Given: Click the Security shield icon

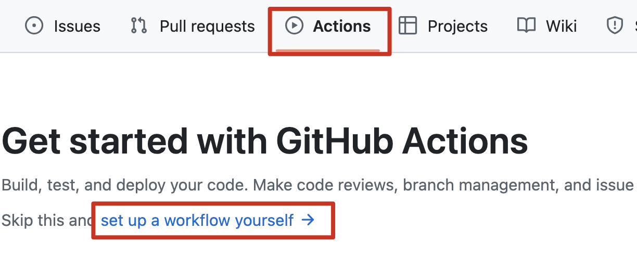Looking at the screenshot, I should click(x=615, y=26).
